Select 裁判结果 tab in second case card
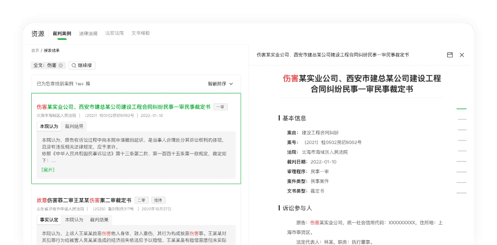Image resolution: width=497 pixels, height=245 pixels. 99,220
